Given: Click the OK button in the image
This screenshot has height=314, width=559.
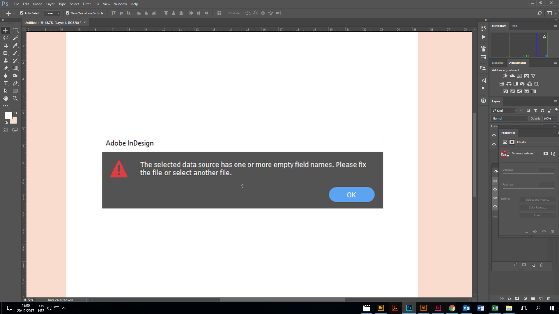Looking at the screenshot, I should pyautogui.click(x=351, y=195).
